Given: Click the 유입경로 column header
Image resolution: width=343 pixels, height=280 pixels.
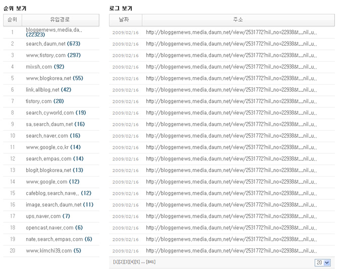Looking at the screenshot, I should [60, 20].
